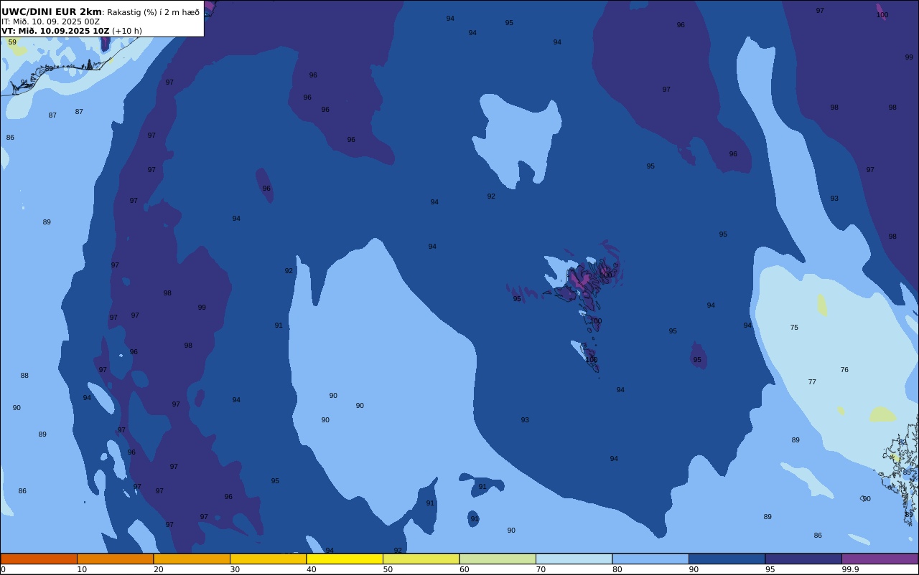Viewport: 919px width, 575px height.
Task: Click the dark orange 0–10 legend swatch
Action: pos(39,559)
